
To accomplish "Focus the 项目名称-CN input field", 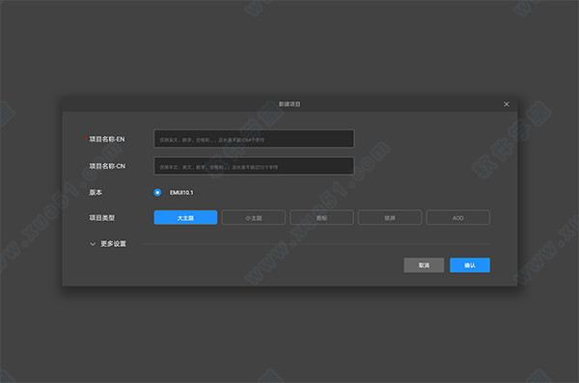I will 254,166.
